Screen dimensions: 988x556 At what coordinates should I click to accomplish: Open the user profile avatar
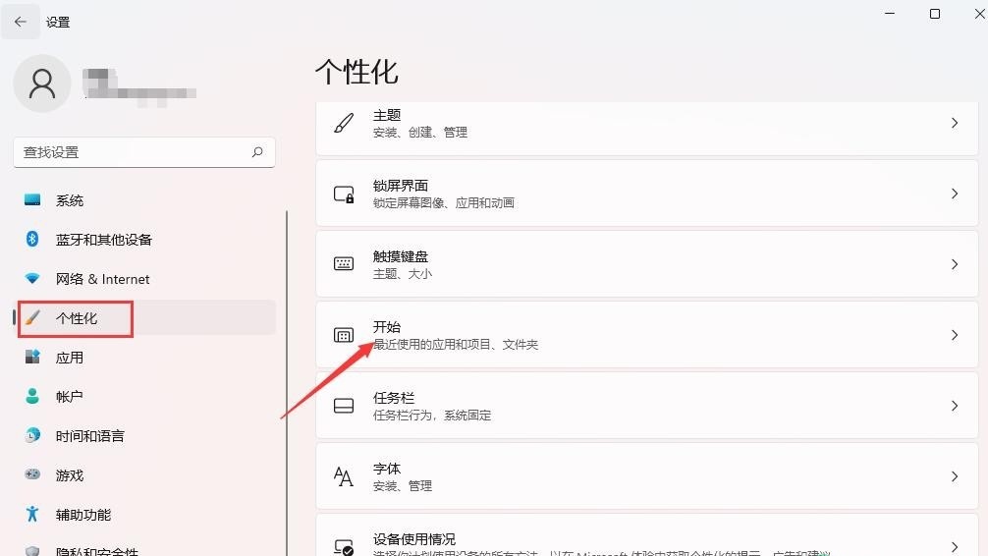coord(42,83)
